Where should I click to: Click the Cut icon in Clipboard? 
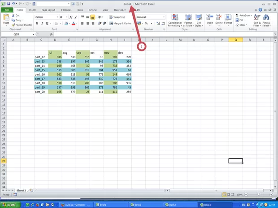click(15, 16)
